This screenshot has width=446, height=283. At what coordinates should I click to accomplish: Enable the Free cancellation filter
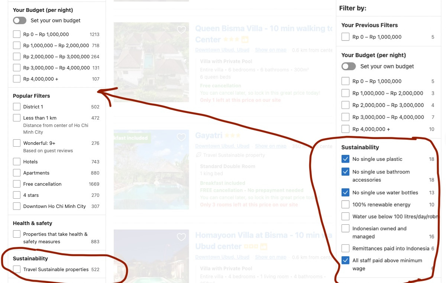pos(17,184)
